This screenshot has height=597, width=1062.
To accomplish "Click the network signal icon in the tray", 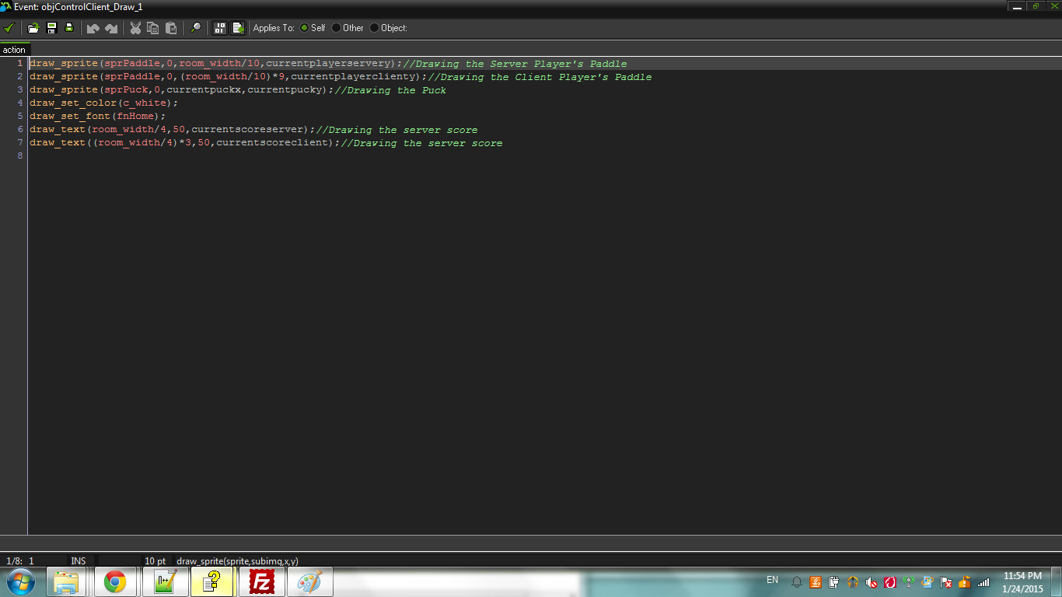I will [x=983, y=581].
